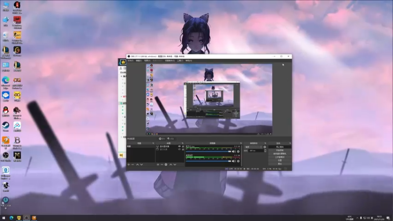Pop out the Sources dock with its header icon
393x221 pixels.
[x=182, y=143]
